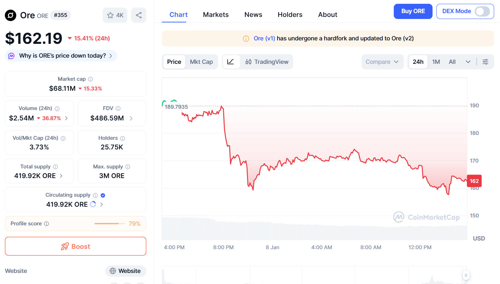Expand more time range options chevron
Image resolution: width=500 pixels, height=284 pixels.
click(468, 62)
